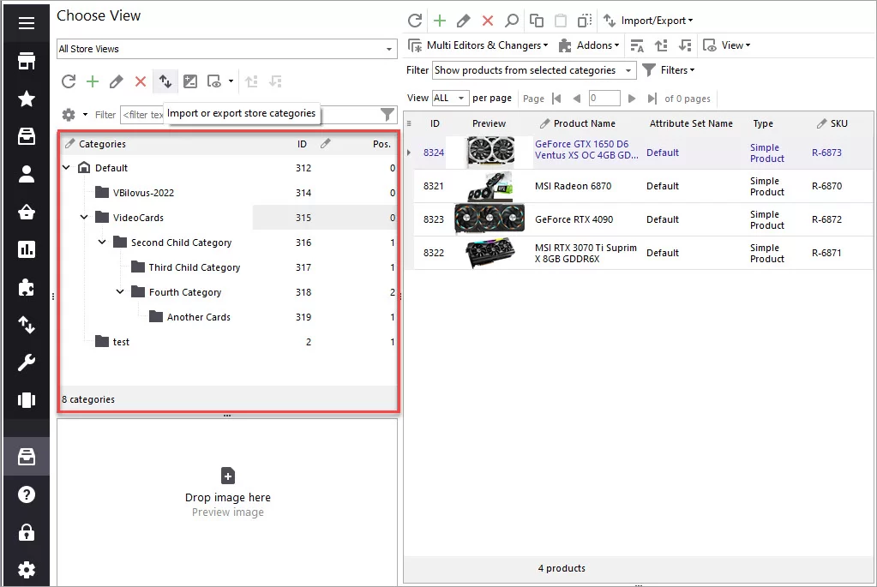The width and height of the screenshot is (877, 587).
Task: Open the Multi Editors & Changers menu
Action: [478, 45]
